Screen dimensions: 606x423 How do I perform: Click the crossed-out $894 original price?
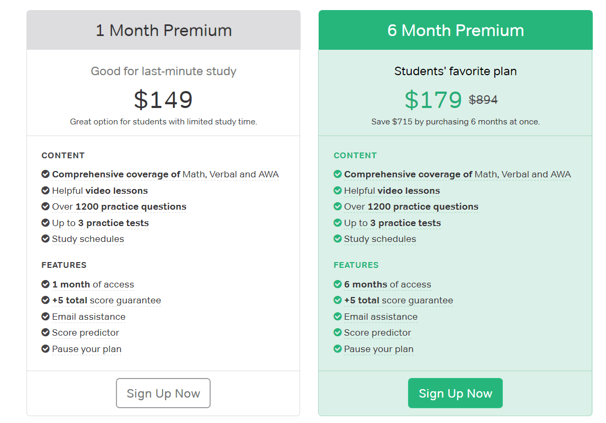483,100
